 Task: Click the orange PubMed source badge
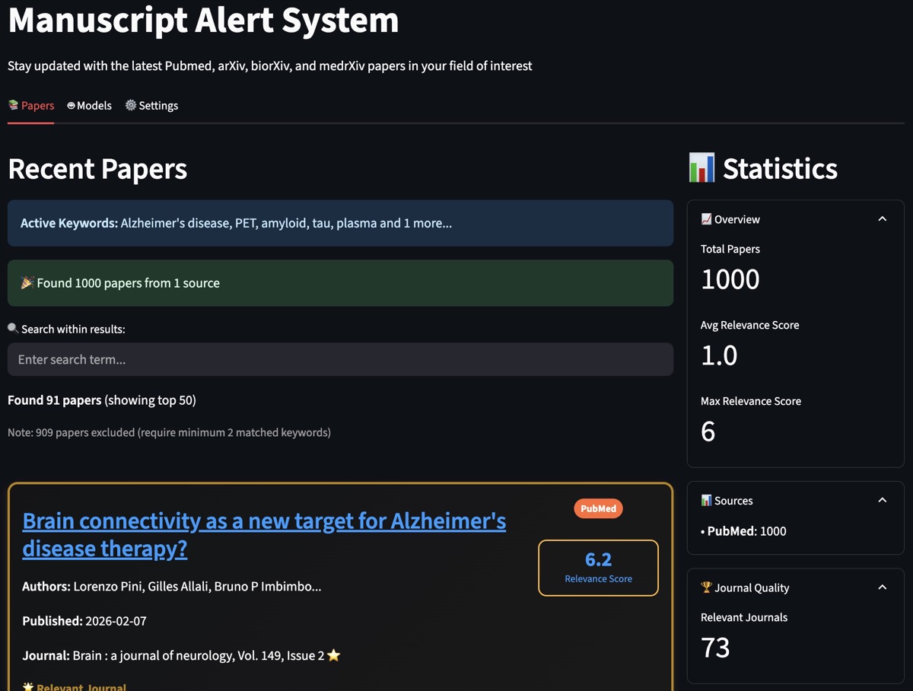click(x=598, y=508)
